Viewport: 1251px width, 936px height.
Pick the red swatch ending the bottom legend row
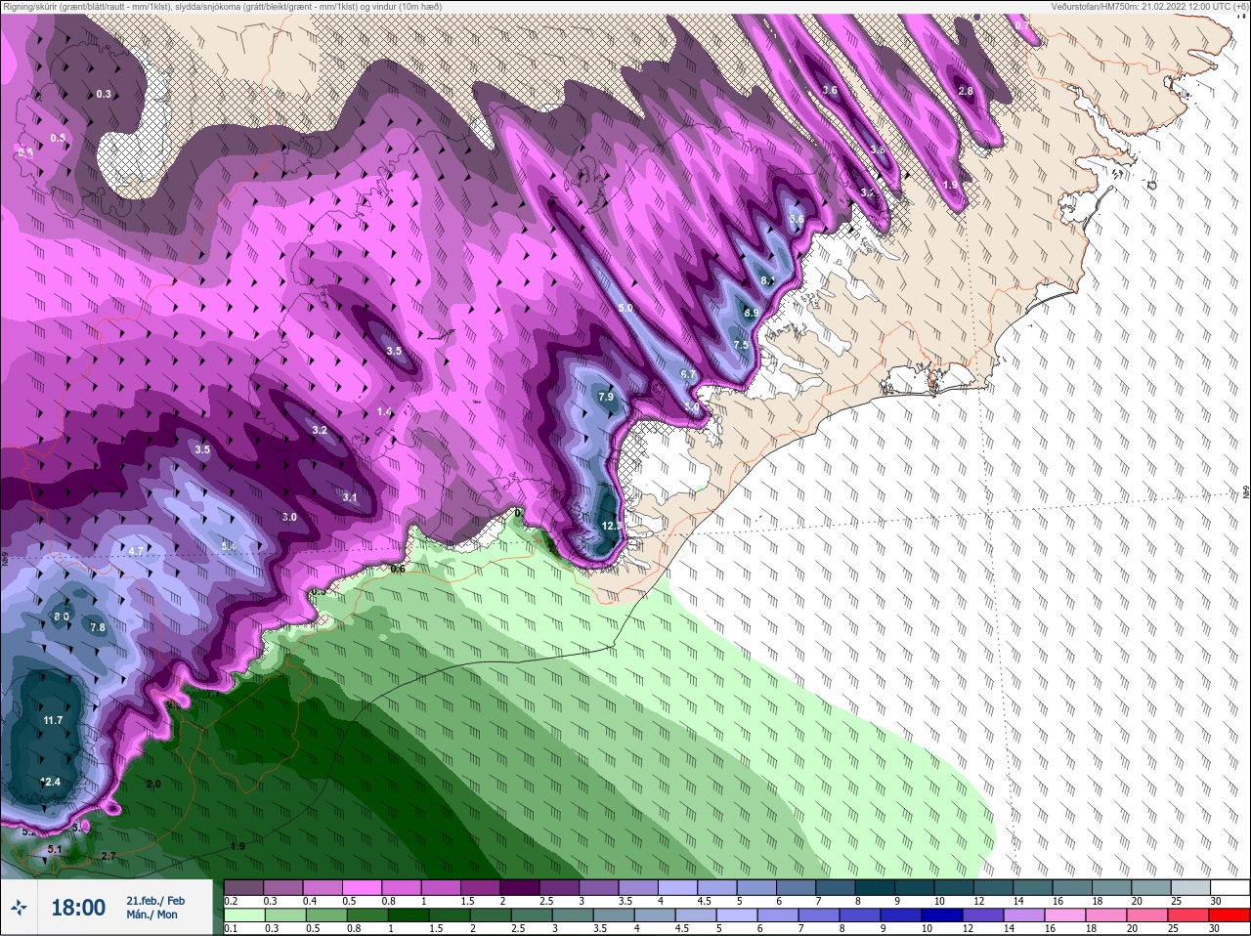point(1229,915)
